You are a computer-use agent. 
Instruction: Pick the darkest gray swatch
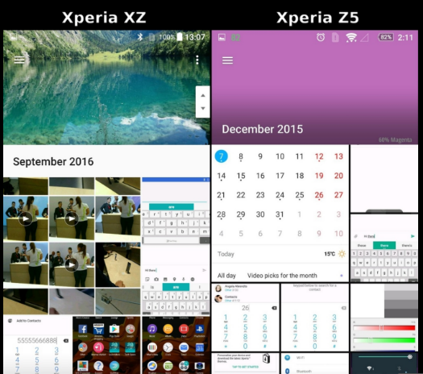click(x=400, y=313)
